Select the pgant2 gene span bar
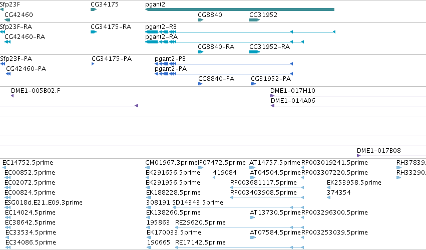426x250 pixels. [240, 9]
